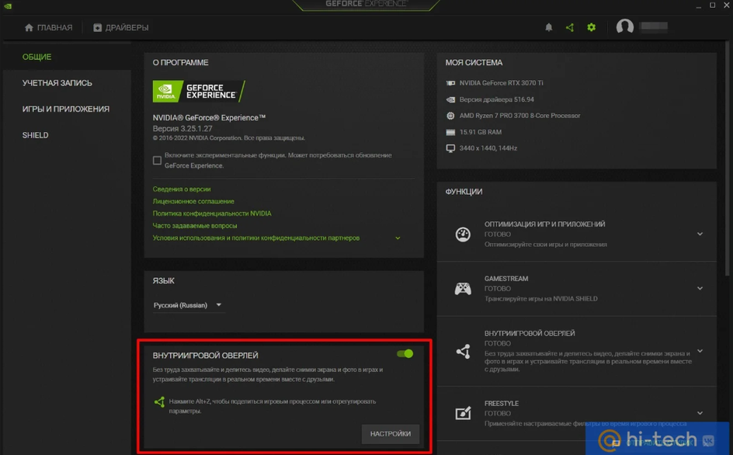
Task: Toggle the in-game overlay switch
Action: point(405,353)
